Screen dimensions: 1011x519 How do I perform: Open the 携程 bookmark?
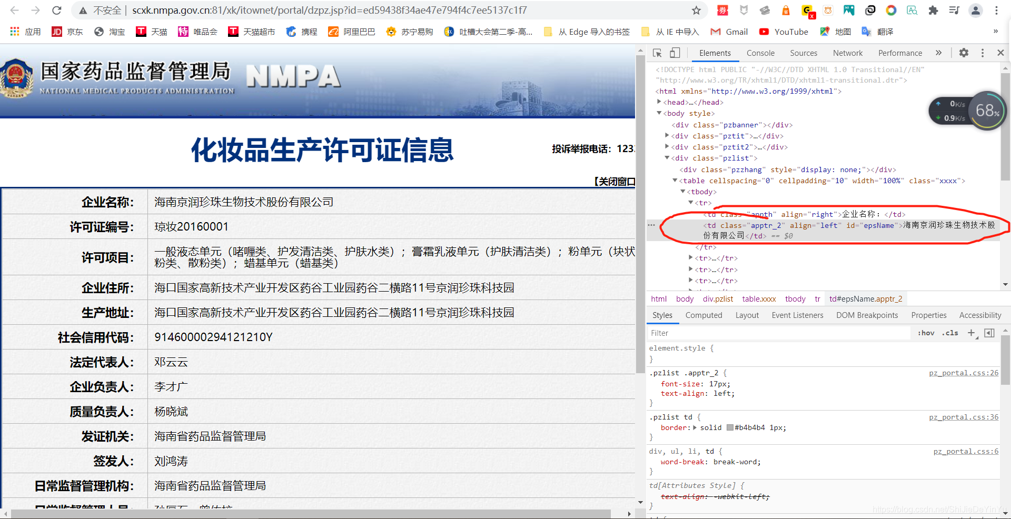point(302,32)
